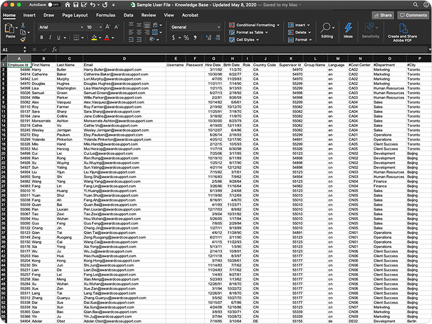This screenshot has height=324, width=432.
Task: Click the yellow fill color swatch
Action: coord(93,38)
